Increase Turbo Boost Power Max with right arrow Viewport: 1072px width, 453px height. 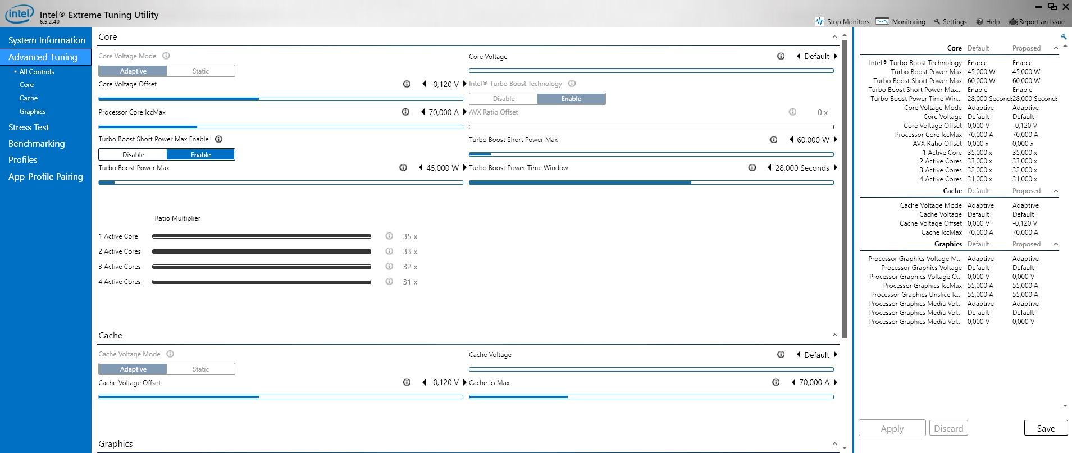tap(464, 168)
